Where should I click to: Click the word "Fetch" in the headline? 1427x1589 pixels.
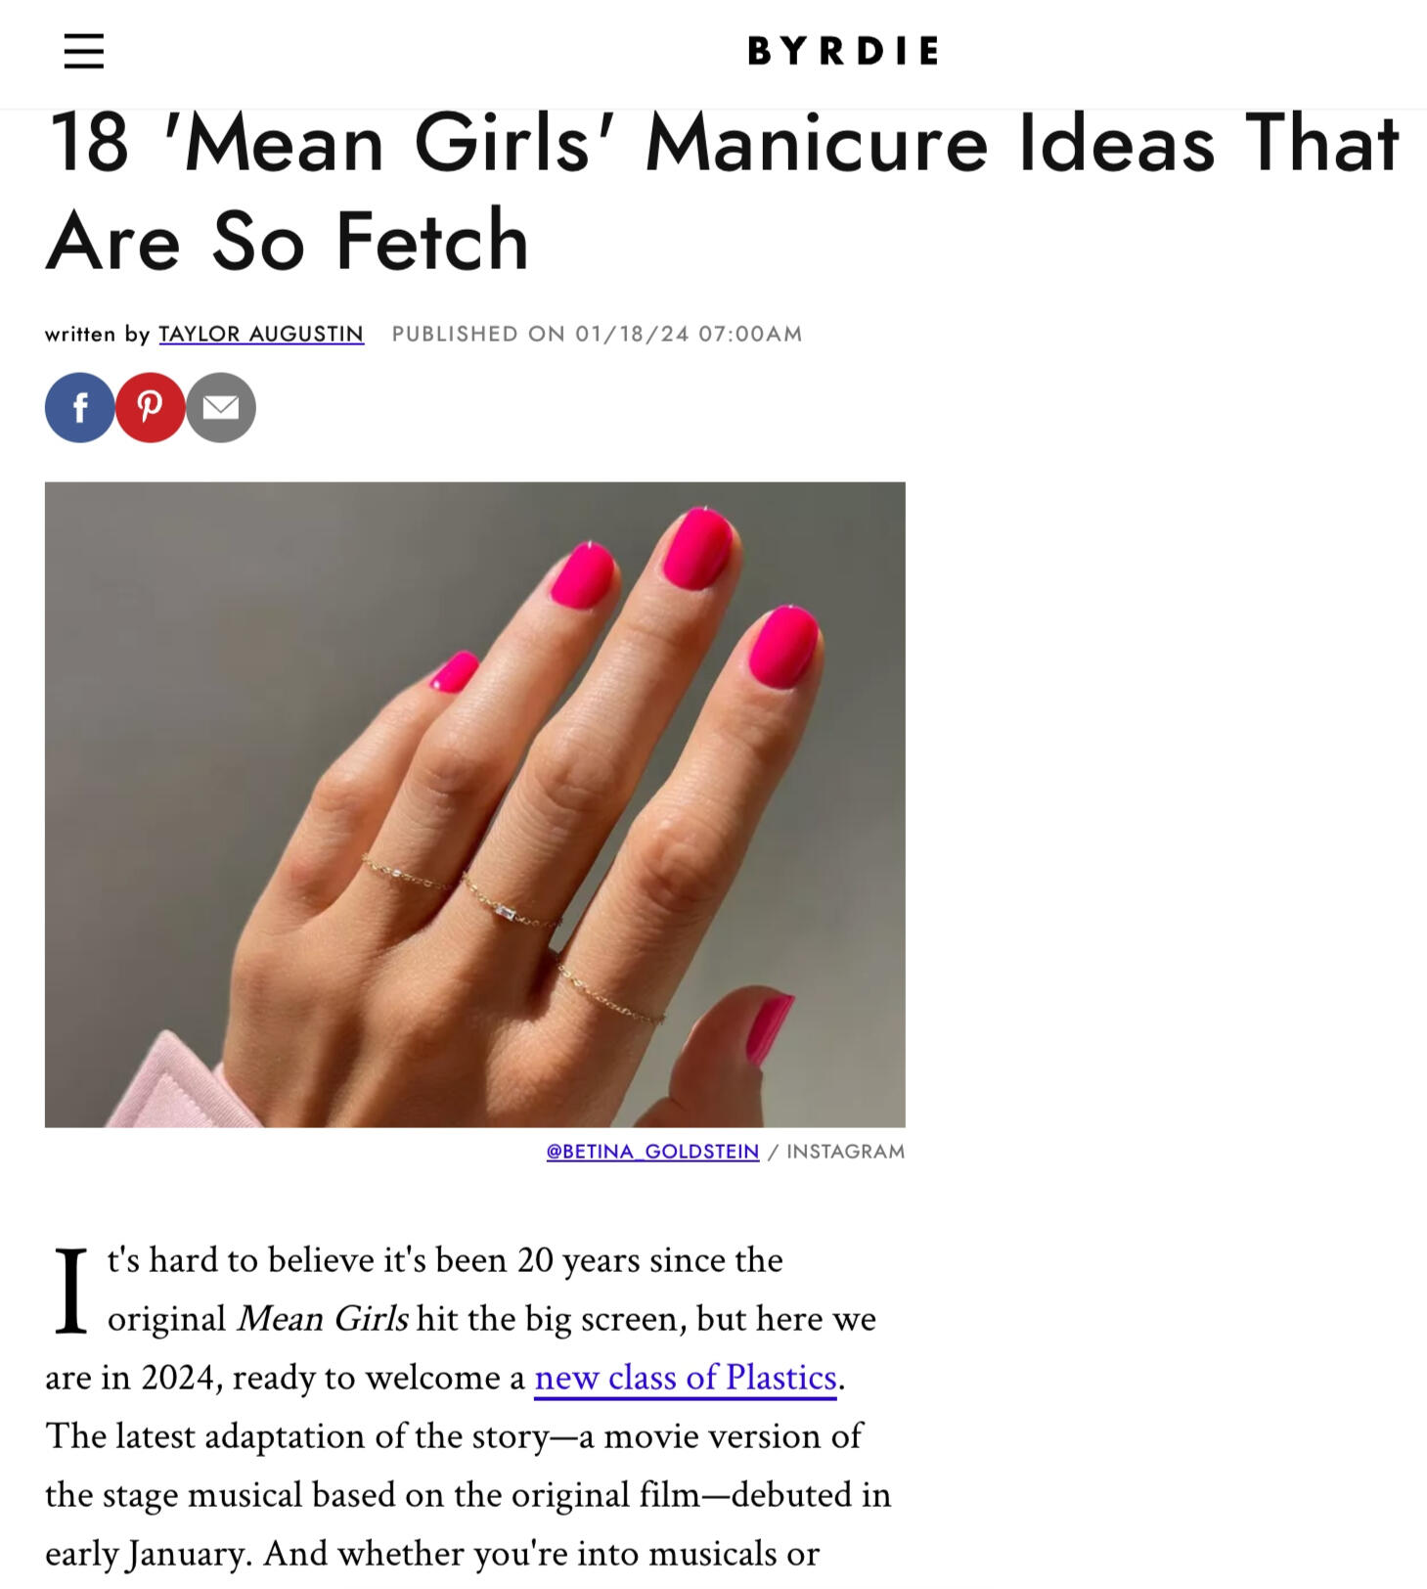coord(432,241)
